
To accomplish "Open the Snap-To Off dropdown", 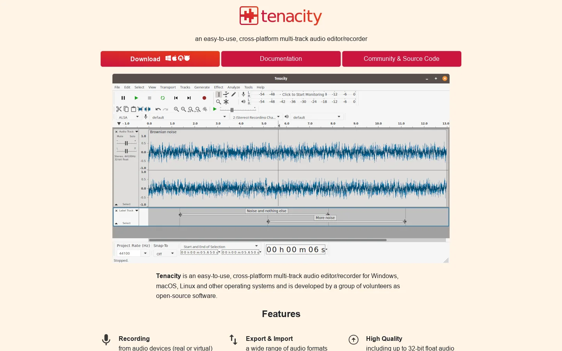I will click(x=165, y=253).
